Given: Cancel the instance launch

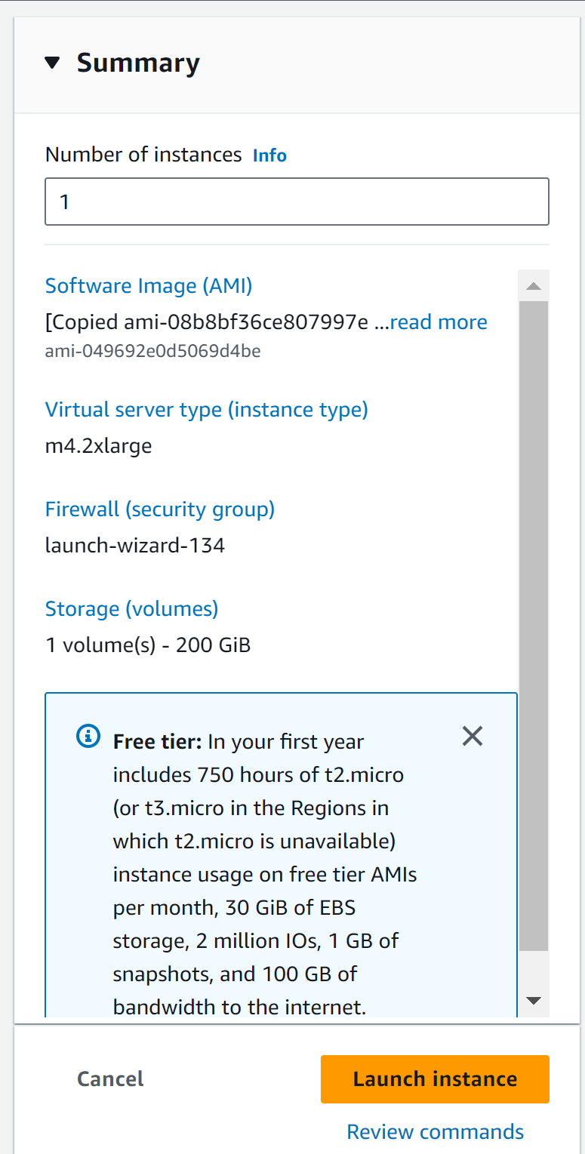Looking at the screenshot, I should [x=109, y=1079].
